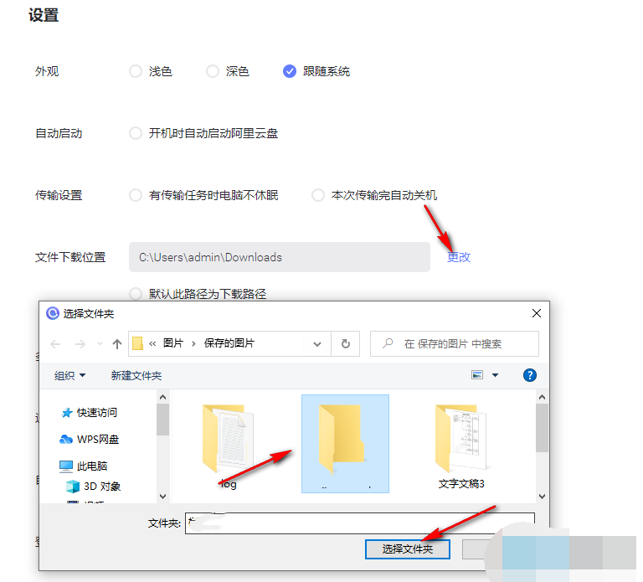Image resolution: width=643 pixels, height=582 pixels.
Task: Toggle 本次传输完自动关机 option
Action: point(318,195)
